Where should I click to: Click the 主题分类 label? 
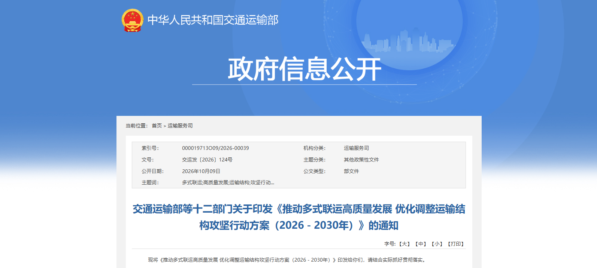click(315, 160)
